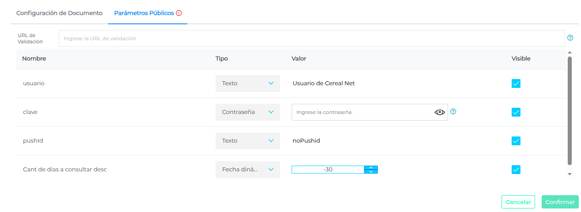This screenshot has height=212, width=581.
Task: Click the red warning icon on Parámetros Públicos
Action: (179, 13)
